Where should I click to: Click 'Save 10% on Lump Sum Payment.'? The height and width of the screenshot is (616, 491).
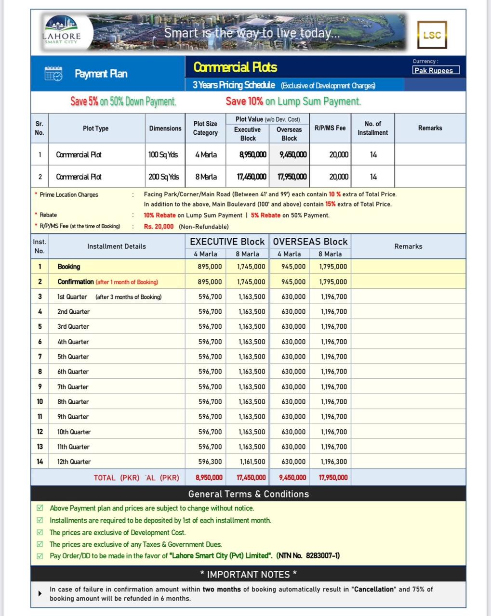coord(293,101)
